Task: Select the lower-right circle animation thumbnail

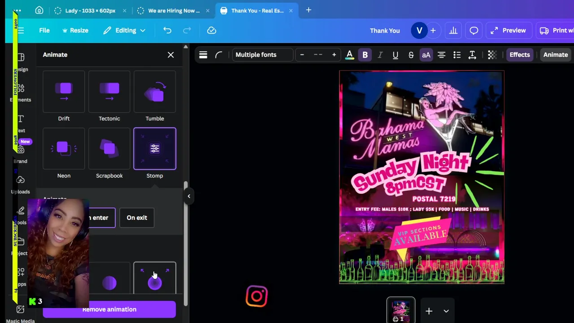Action: pos(155,278)
